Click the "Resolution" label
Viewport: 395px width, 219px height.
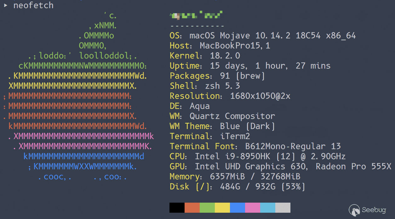(x=195, y=96)
